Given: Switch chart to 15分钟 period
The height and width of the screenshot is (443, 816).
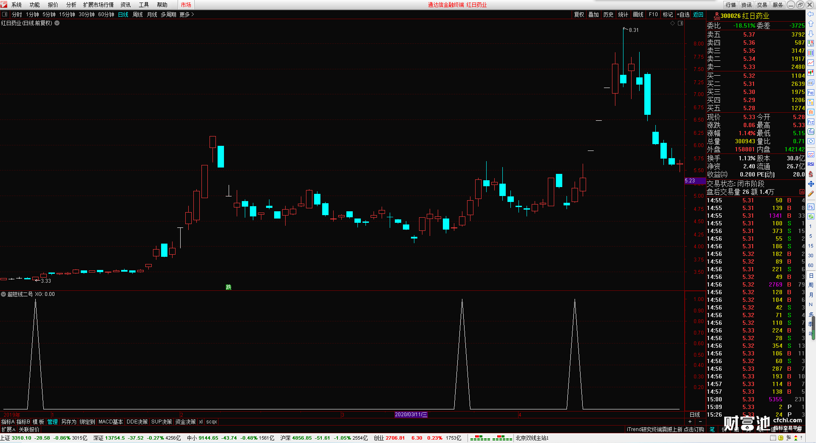Looking at the screenshot, I should (x=67, y=14).
